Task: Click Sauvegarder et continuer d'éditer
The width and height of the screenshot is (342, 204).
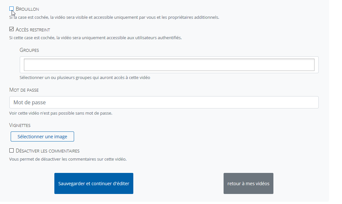Action: pyautogui.click(x=94, y=184)
